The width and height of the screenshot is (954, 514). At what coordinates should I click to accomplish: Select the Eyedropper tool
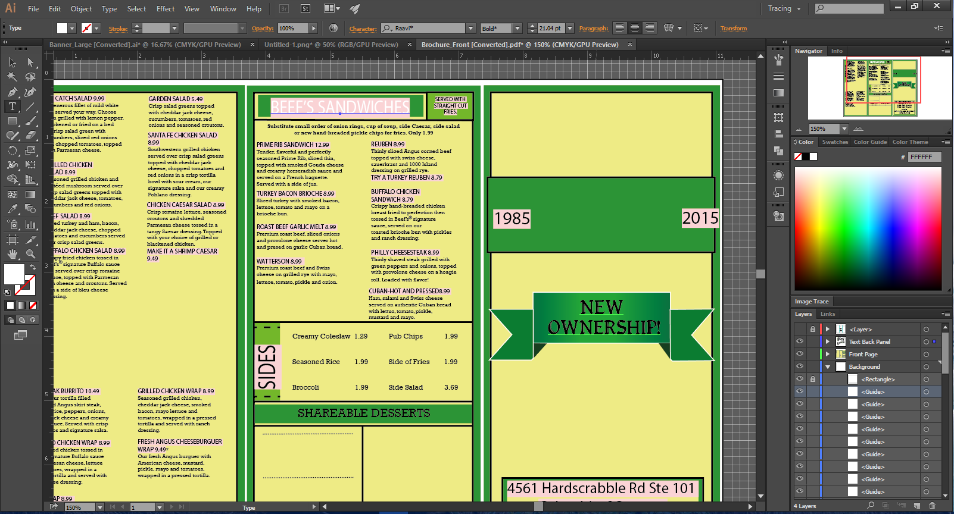(12, 209)
